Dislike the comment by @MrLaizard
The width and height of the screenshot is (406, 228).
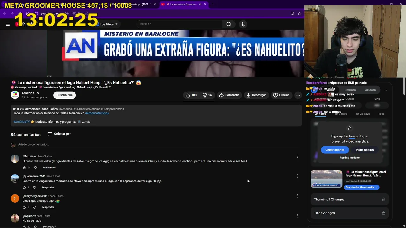pyautogui.click(x=36, y=168)
